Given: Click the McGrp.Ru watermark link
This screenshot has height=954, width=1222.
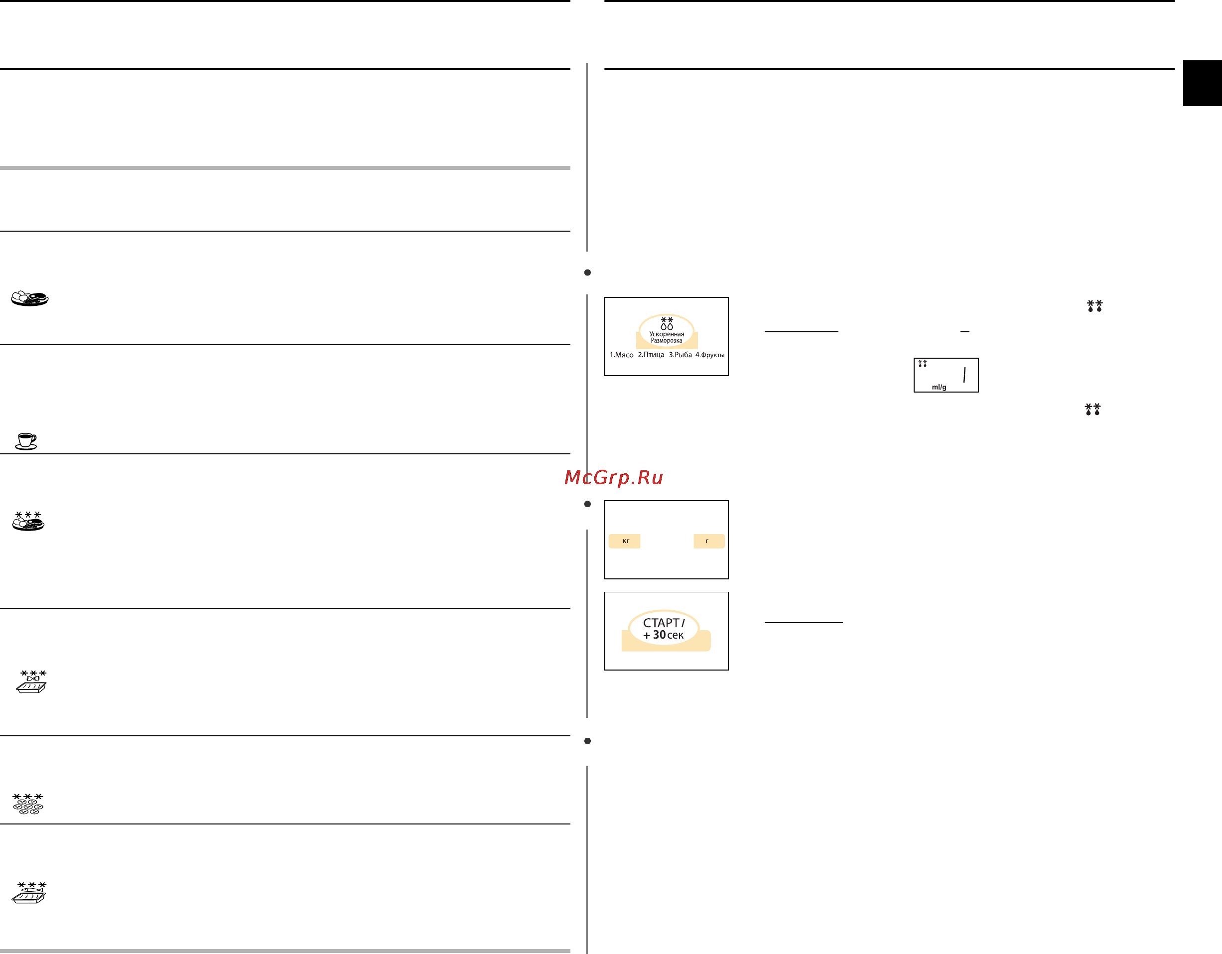Looking at the screenshot, I should (x=614, y=477).
